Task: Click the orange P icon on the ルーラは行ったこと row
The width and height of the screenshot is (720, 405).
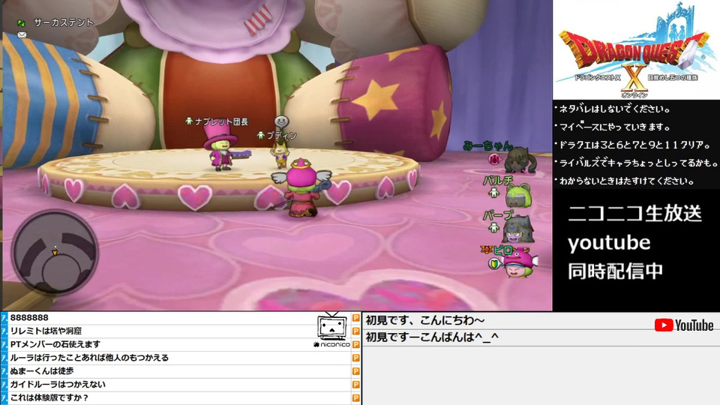Action: [355, 358]
